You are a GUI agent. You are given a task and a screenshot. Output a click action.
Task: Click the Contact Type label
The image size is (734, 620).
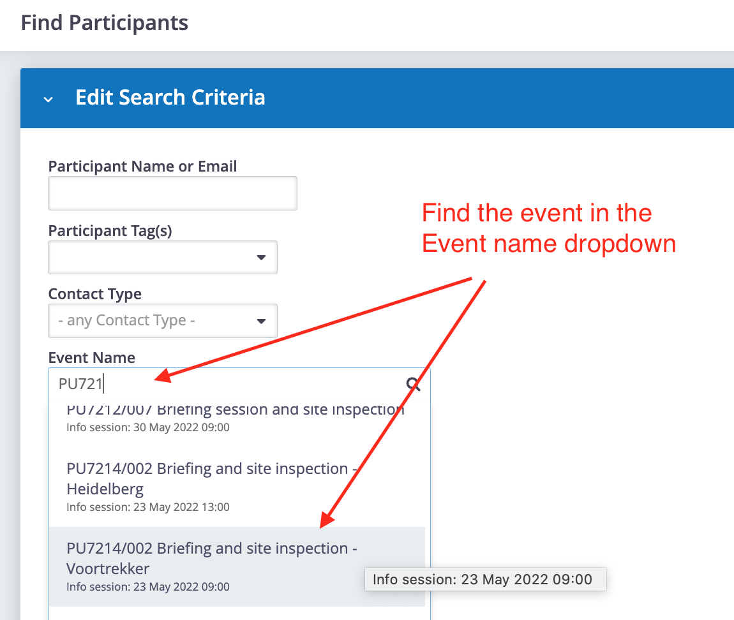click(x=95, y=294)
